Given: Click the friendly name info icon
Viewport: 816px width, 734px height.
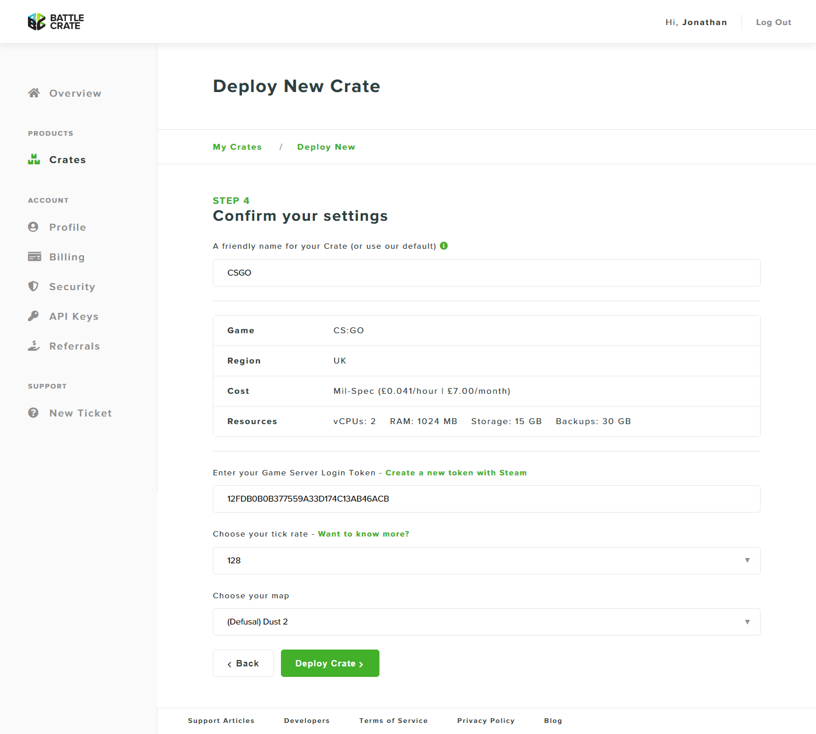Looking at the screenshot, I should 444,246.
